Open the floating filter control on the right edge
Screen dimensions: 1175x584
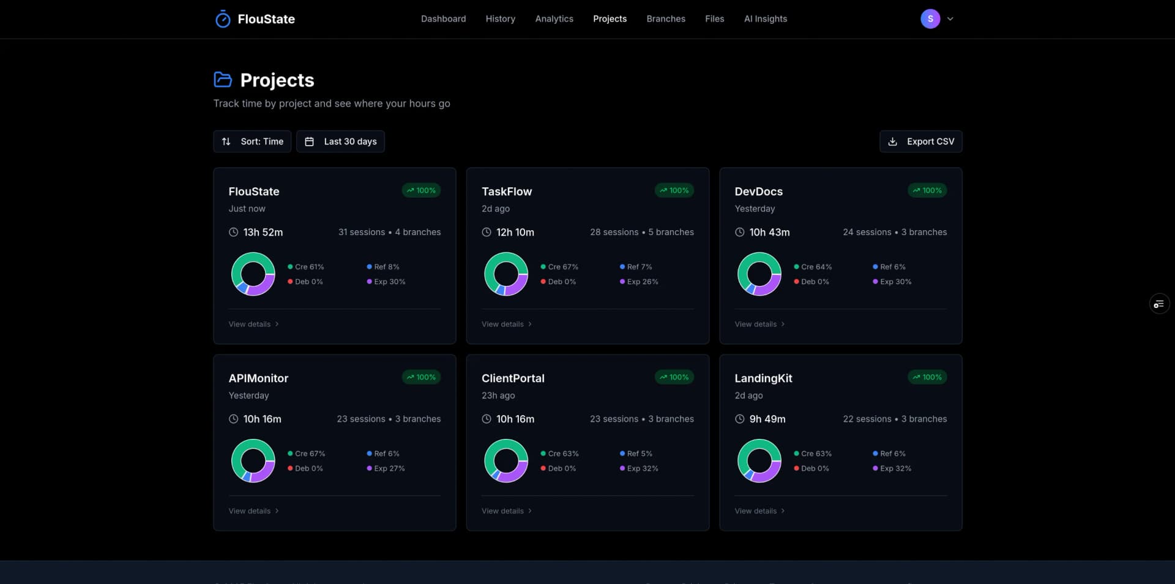point(1159,303)
